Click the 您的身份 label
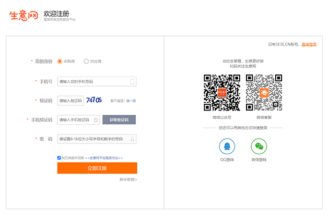This screenshot has width=328, height=220. click(x=43, y=62)
